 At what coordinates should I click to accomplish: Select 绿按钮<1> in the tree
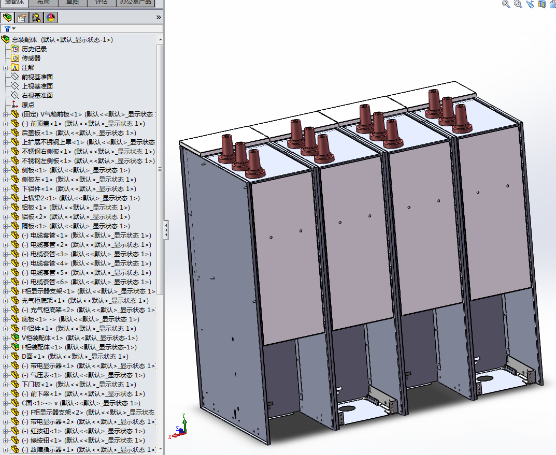point(83,440)
